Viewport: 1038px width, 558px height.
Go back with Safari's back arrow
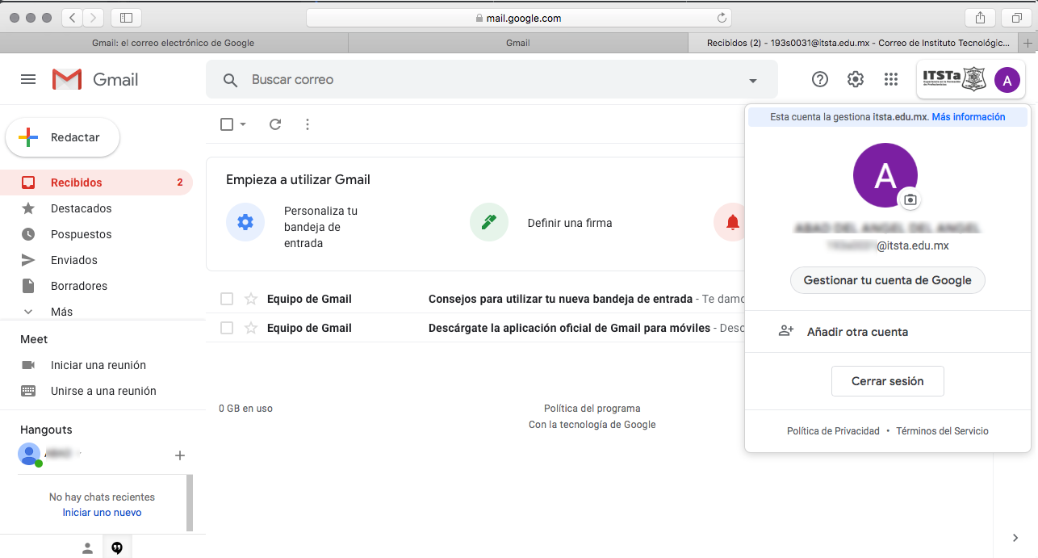click(x=72, y=18)
